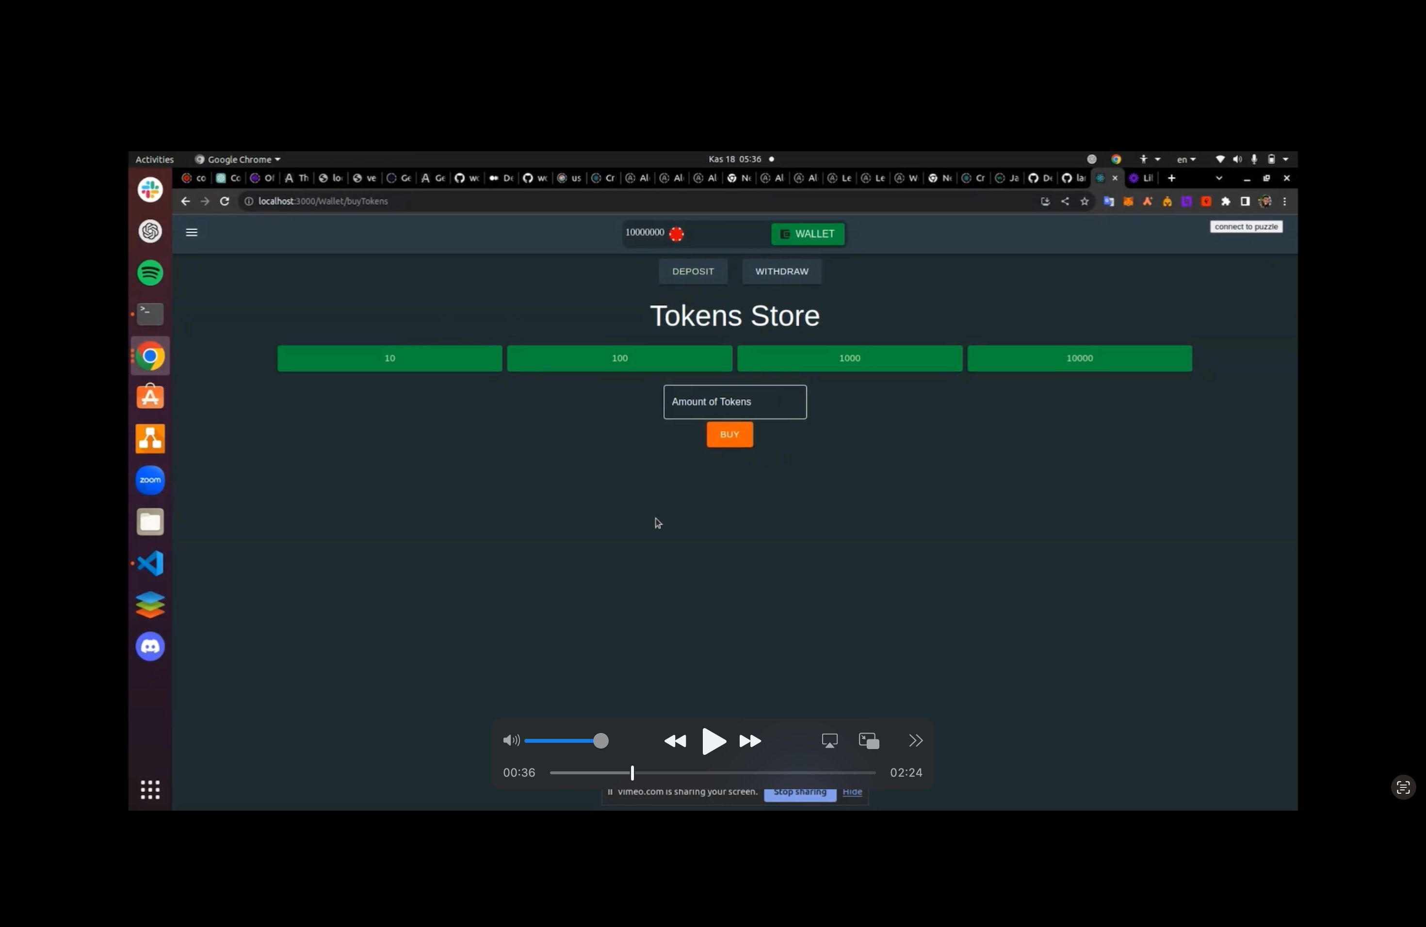Image resolution: width=1426 pixels, height=927 pixels.
Task: Click the stop sharing screen button
Action: (800, 792)
